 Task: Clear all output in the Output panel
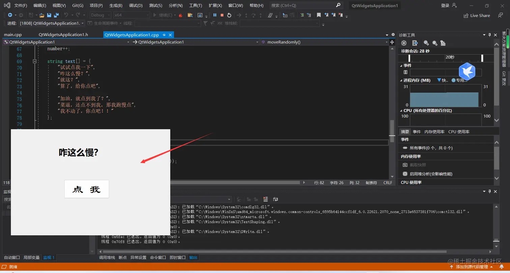pos(265,199)
